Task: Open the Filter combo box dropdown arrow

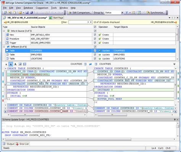Action: (x=91, y=22)
